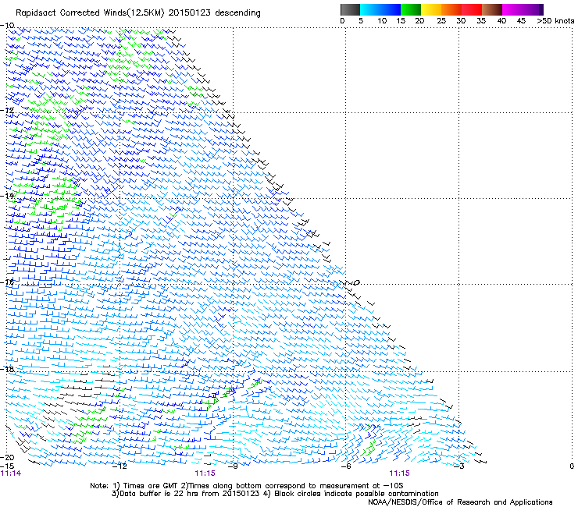Select the green 15–20 knots legend segment
This screenshot has width=578, height=507.
click(x=411, y=9)
